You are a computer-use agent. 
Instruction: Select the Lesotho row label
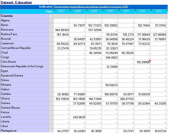click(6, 117)
